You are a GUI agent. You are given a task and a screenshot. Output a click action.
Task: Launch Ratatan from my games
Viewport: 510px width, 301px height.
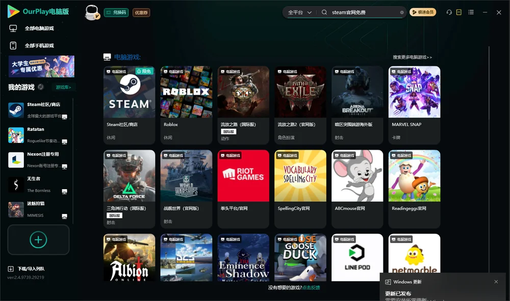click(38, 135)
